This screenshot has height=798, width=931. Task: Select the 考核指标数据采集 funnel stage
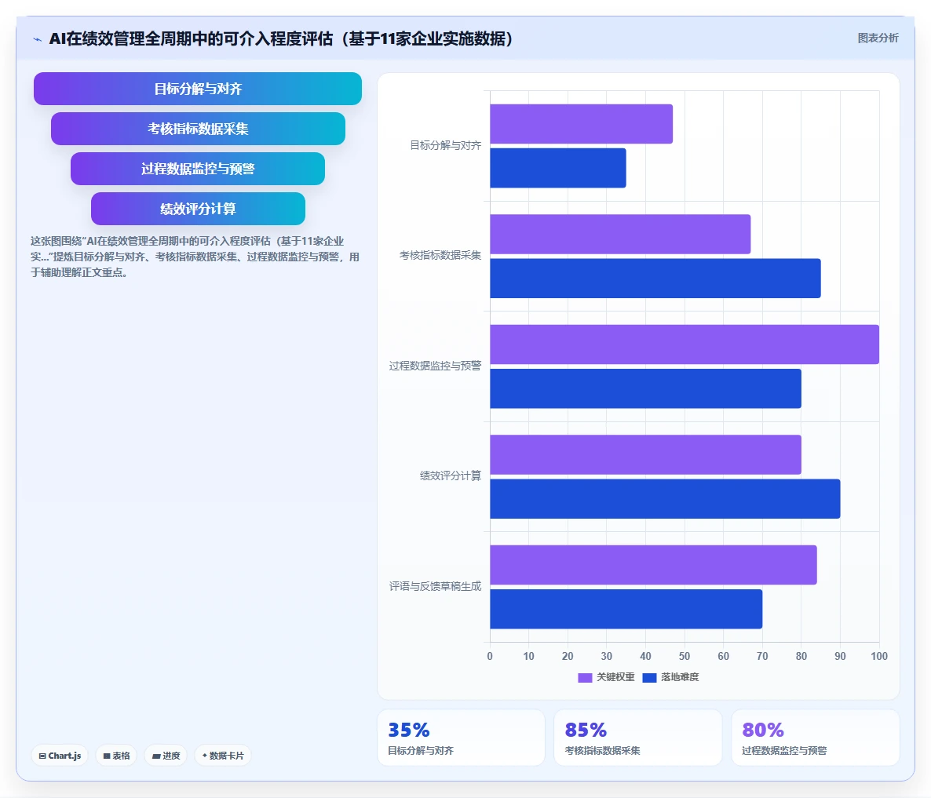point(198,129)
